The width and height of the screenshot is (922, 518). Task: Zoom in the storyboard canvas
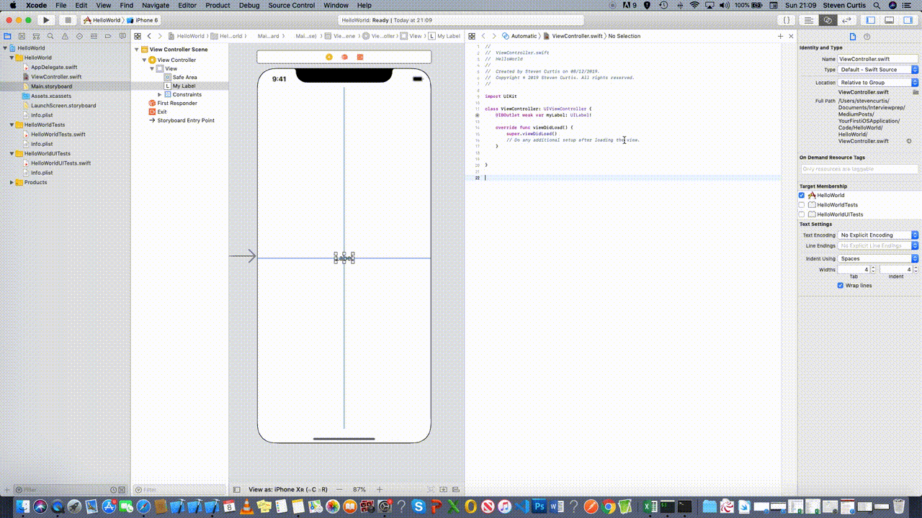(x=380, y=489)
